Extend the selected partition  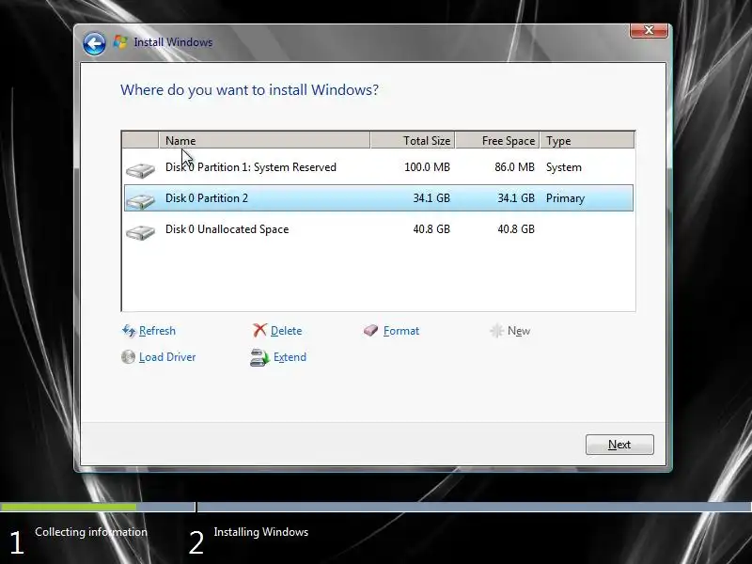(290, 357)
